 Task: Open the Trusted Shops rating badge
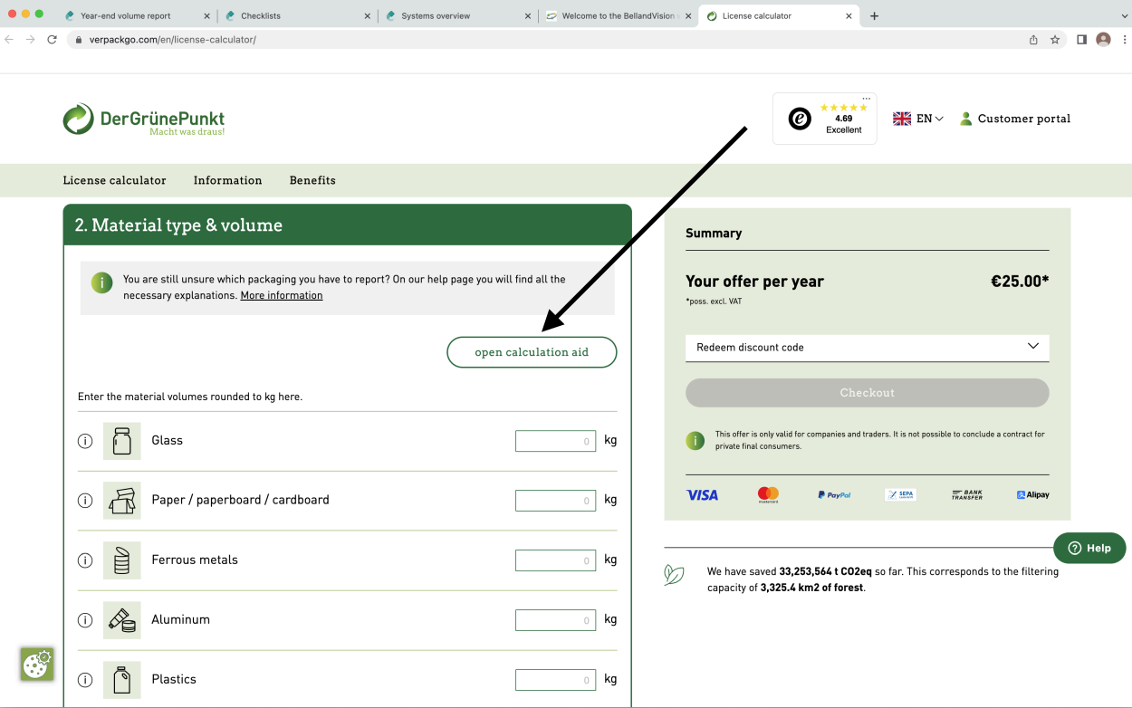click(x=824, y=119)
